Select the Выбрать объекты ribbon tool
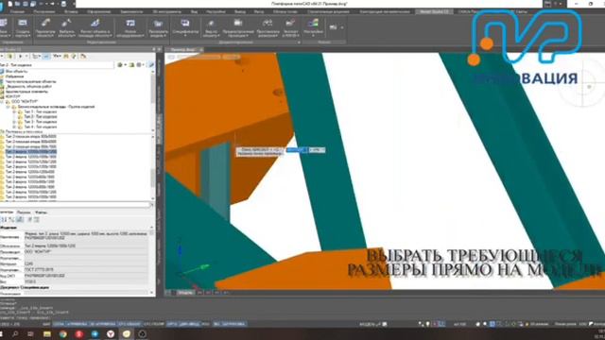 tap(66, 27)
